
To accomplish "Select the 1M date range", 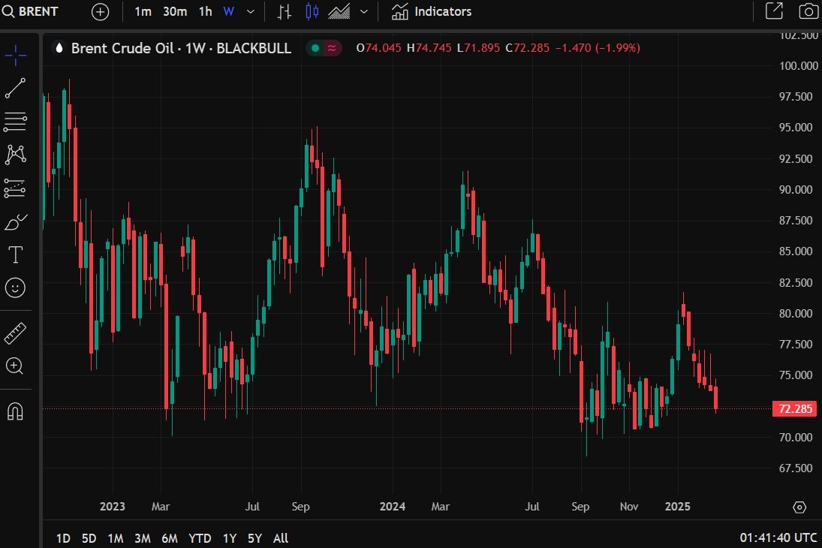I will [x=116, y=538].
